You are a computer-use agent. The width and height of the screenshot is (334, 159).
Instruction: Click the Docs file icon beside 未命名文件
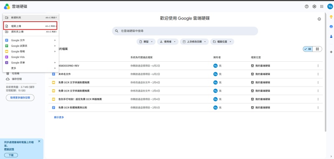(54, 74)
